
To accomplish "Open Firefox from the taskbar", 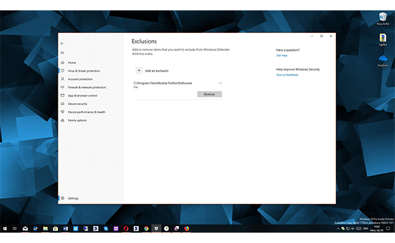I will click(x=187, y=228).
